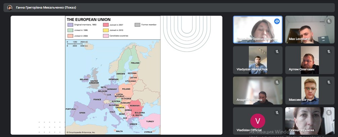Click the name label Vladyslav Melnychuk
The height and width of the screenshot is (137, 338).
click(252, 70)
